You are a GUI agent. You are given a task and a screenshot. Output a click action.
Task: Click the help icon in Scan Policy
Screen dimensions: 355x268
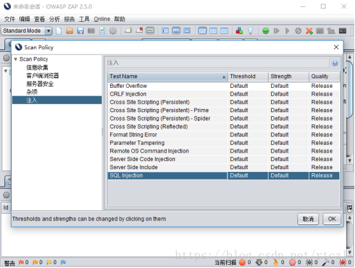pos(335,63)
